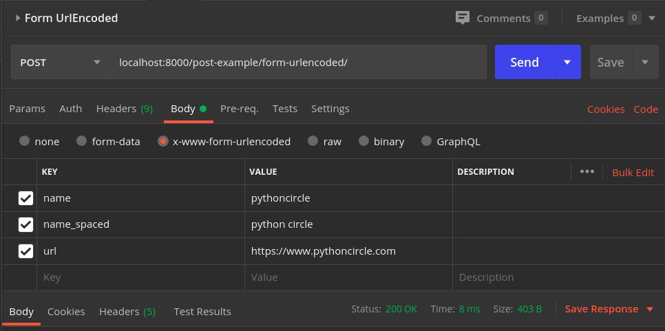Click the 'name' key cell
The image size is (665, 331).
coord(141,198)
